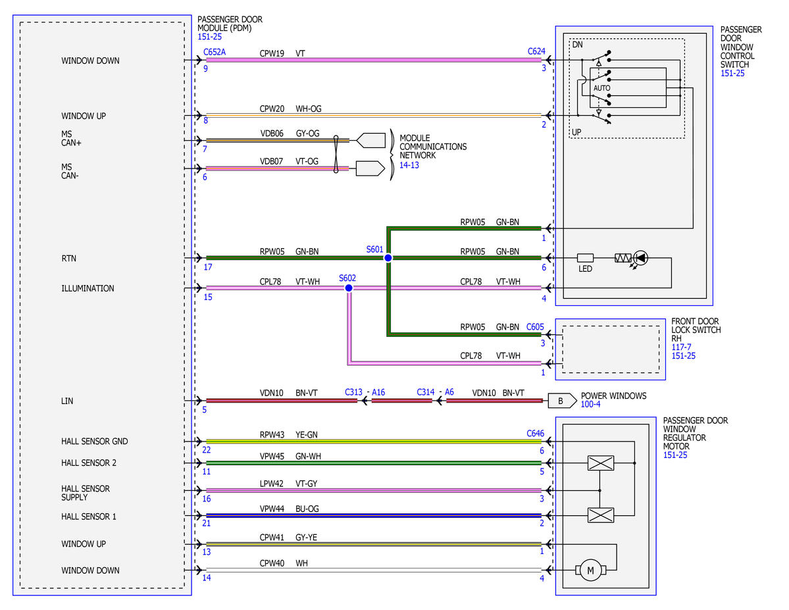Open the 100-4 power windows reference
This screenshot has width=789, height=610.
[x=591, y=404]
